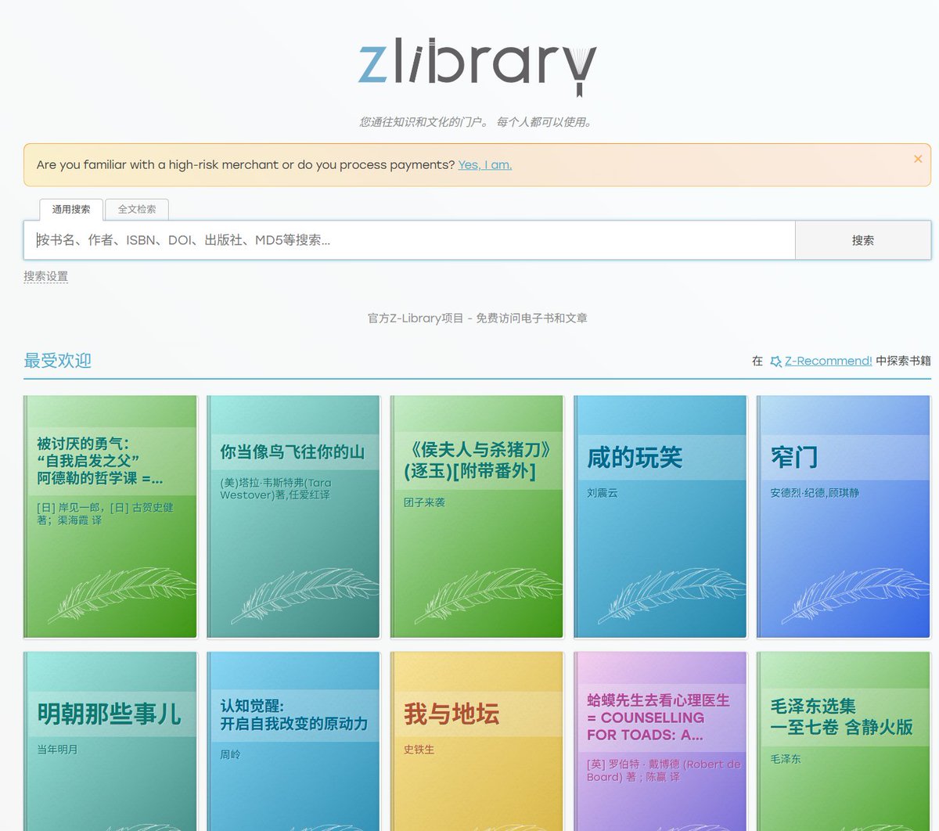Open the book 认知觉醒
The image size is (939, 831).
tap(293, 741)
